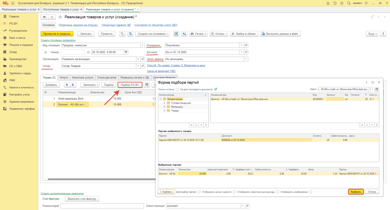390x210 pixels.
Task: Click the Дт/Кт postings icon
Action: coord(123,34)
